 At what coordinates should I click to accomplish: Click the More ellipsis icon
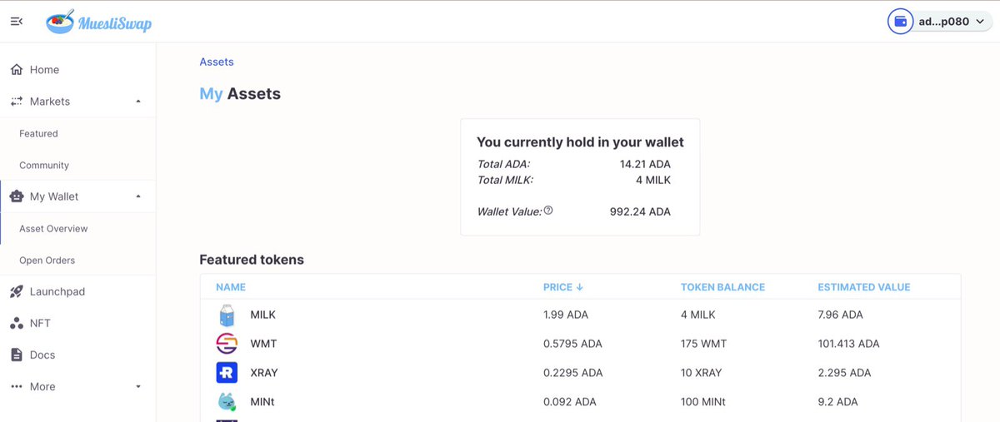point(17,386)
